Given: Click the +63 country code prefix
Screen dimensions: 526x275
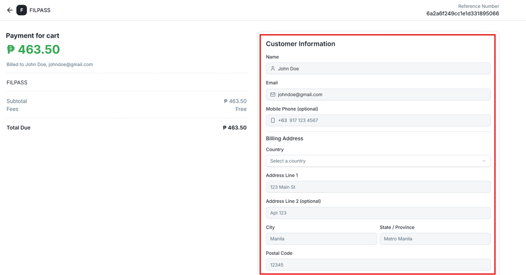Looking at the screenshot, I should (282, 120).
